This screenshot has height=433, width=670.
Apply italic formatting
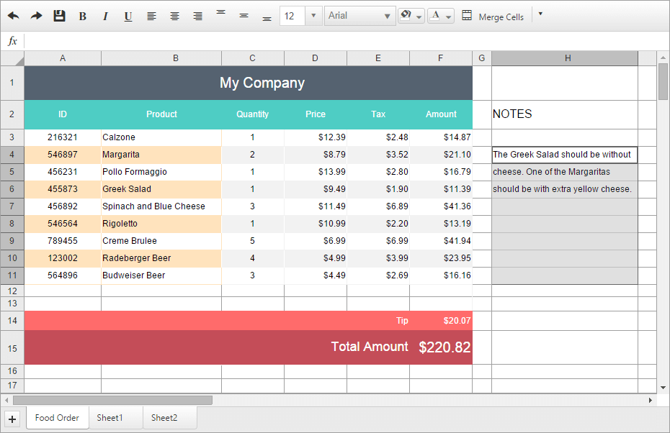click(x=105, y=15)
